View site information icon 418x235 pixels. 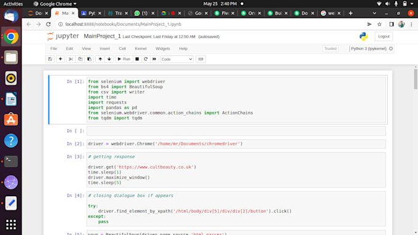pos(60,24)
